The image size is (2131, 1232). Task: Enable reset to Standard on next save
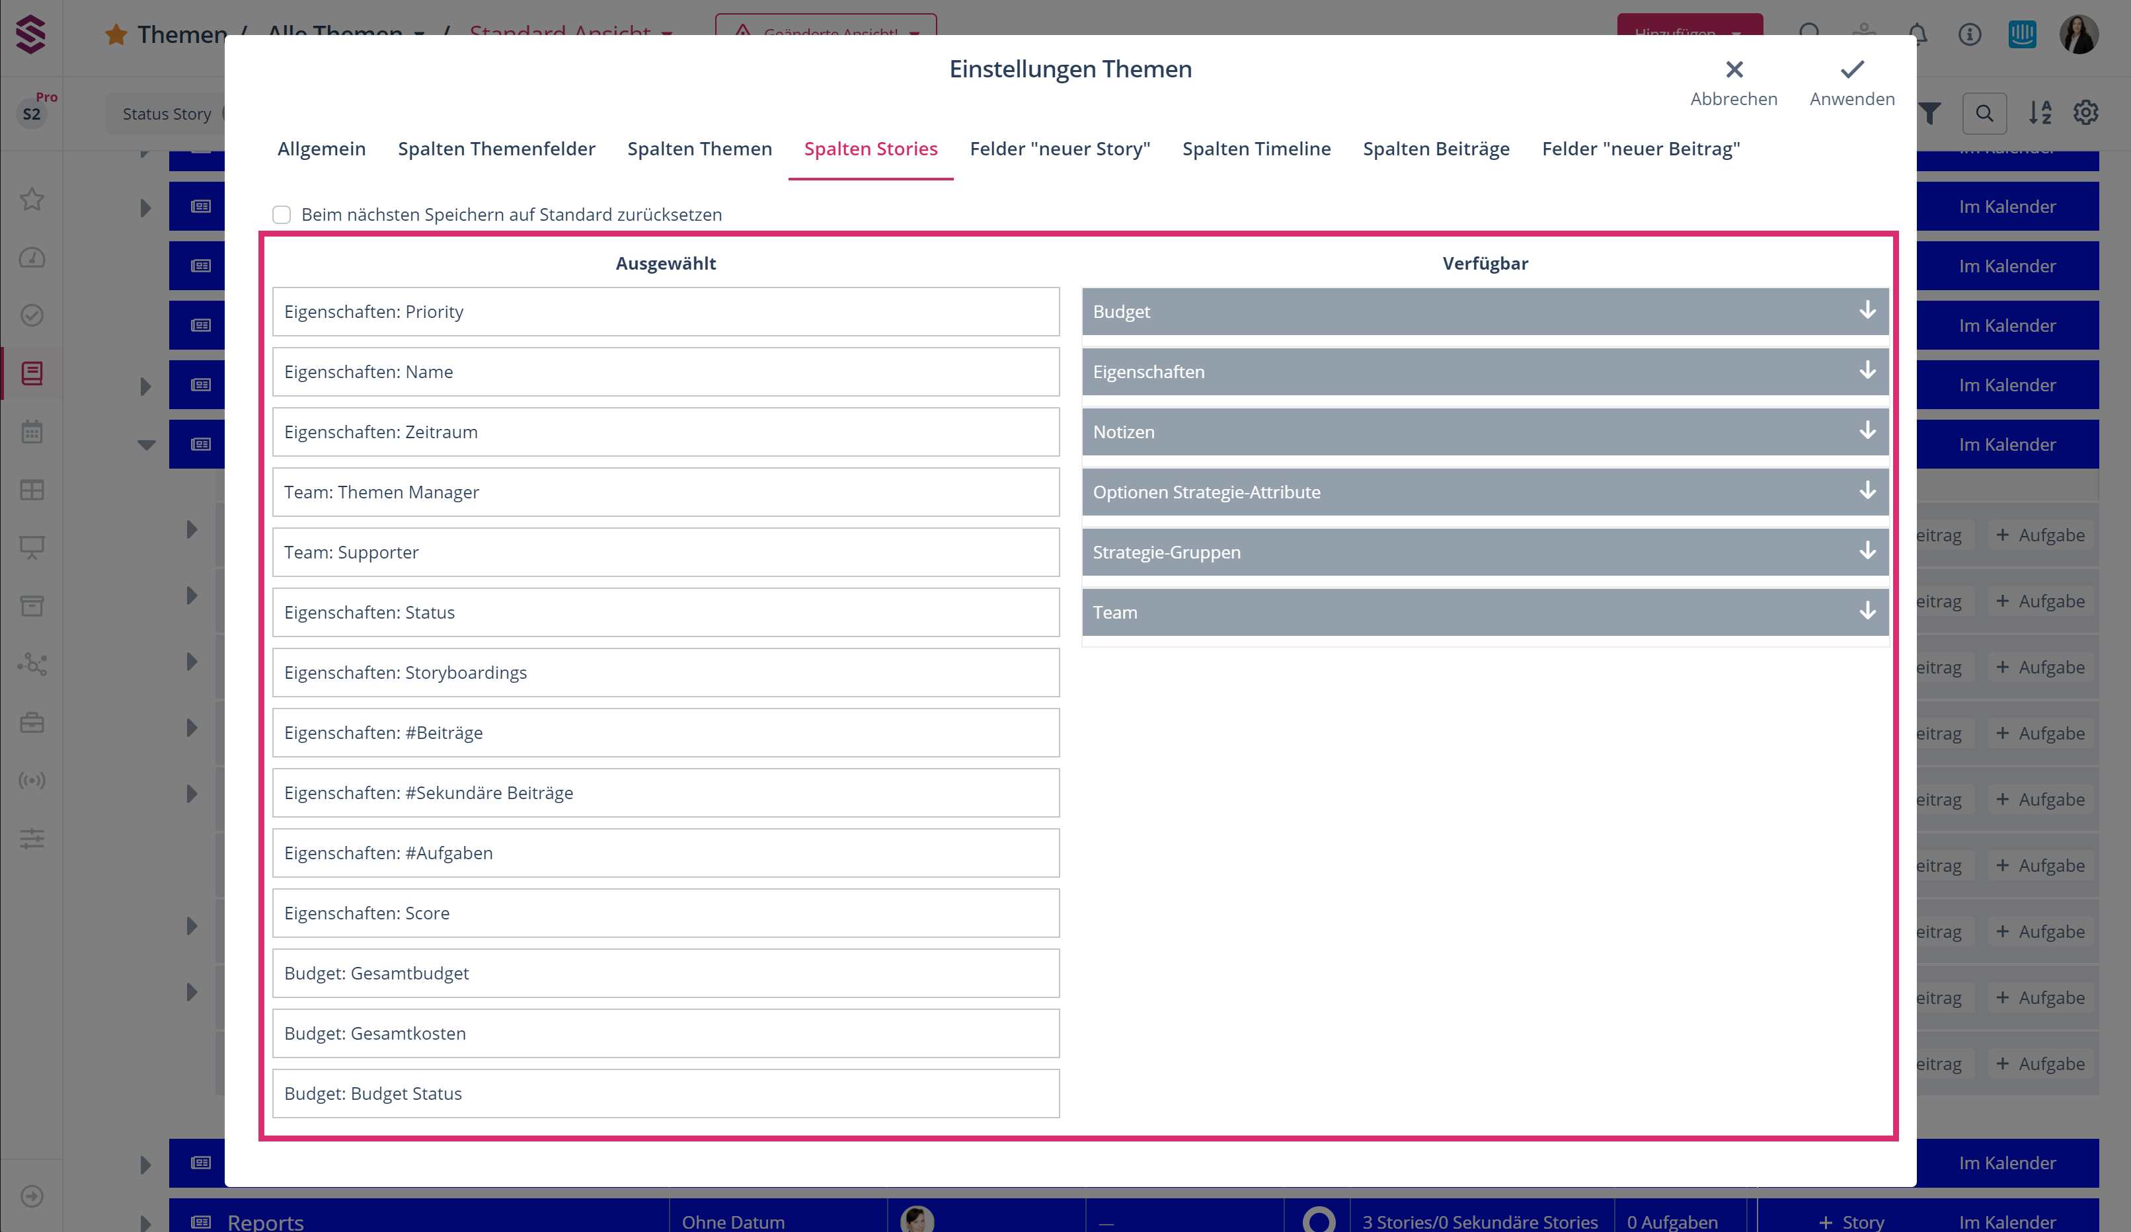(282, 215)
